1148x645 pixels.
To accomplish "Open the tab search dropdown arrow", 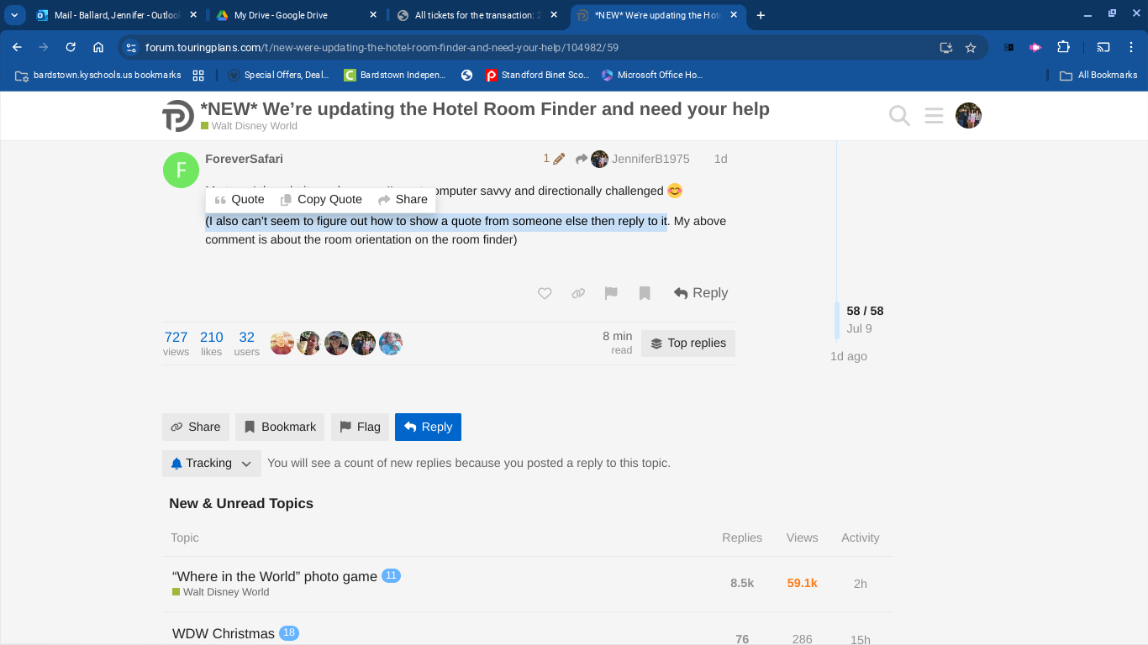I will click(x=14, y=15).
